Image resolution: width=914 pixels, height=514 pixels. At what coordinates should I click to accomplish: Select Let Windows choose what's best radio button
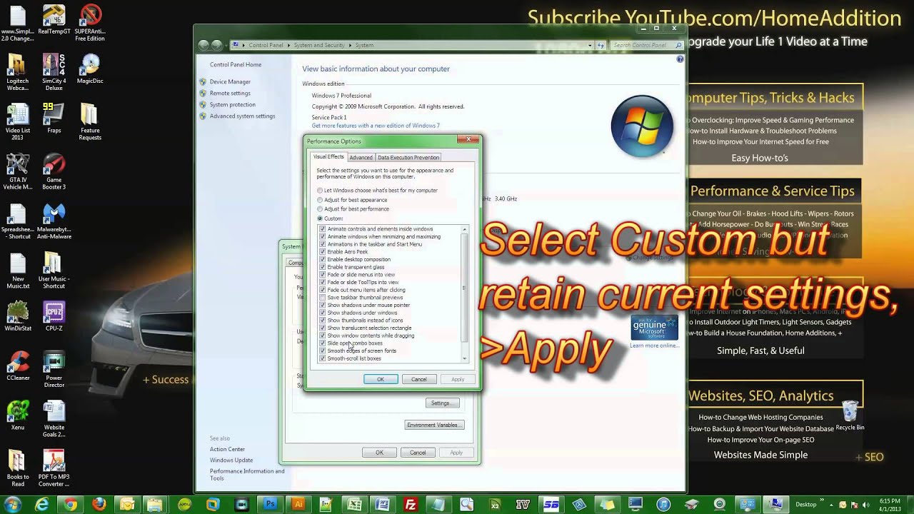click(x=320, y=191)
